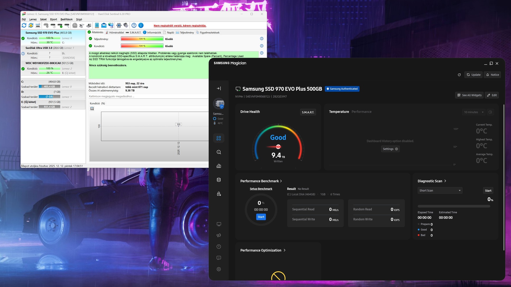
Task: Click the database disk icon in Magician sidebar
Action: click(219, 180)
